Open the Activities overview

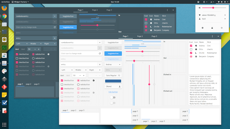pos(5,2)
